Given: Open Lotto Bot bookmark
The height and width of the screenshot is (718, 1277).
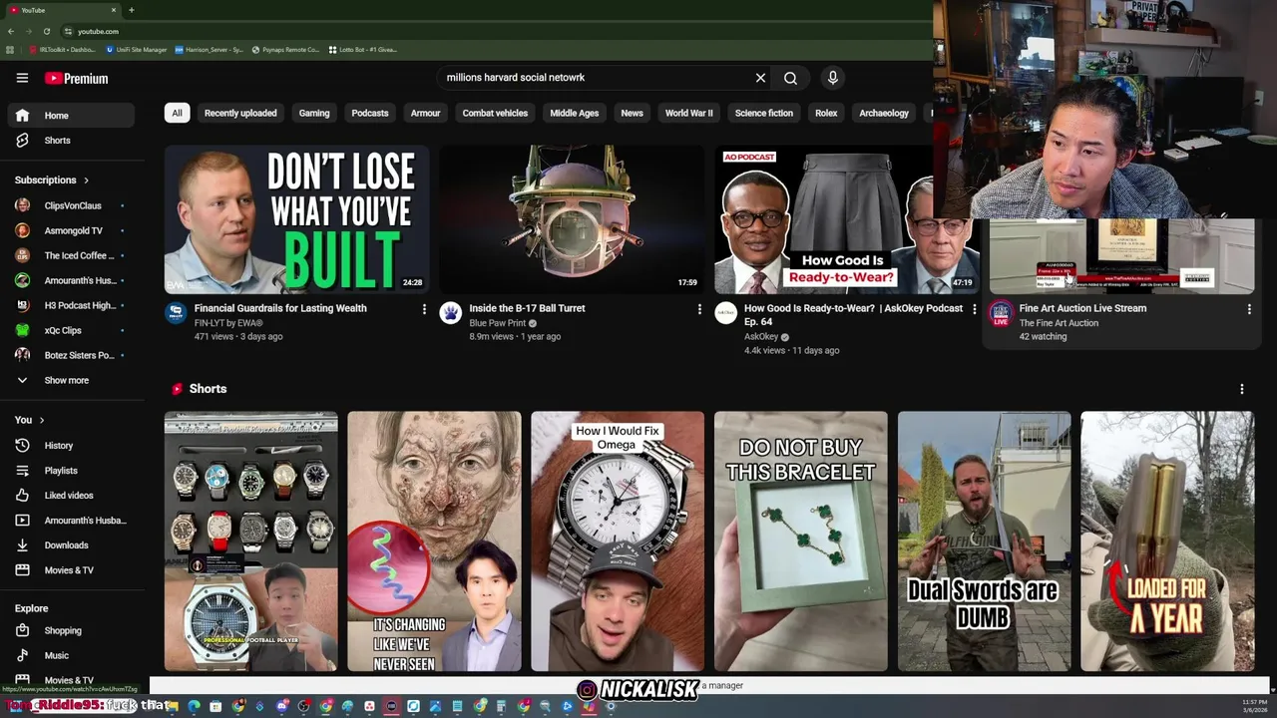Looking at the screenshot, I should (362, 50).
